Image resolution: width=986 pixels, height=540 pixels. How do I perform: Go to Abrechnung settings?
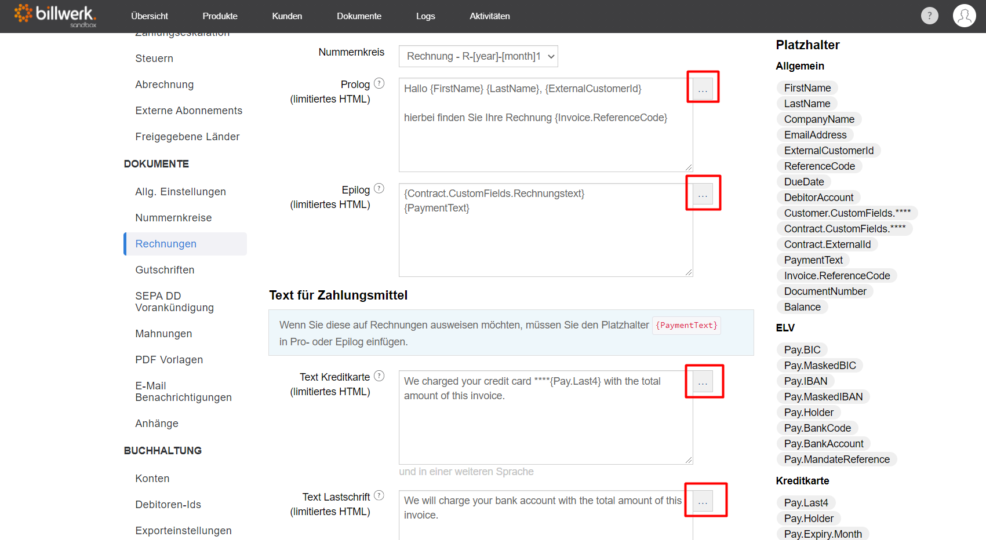point(165,85)
